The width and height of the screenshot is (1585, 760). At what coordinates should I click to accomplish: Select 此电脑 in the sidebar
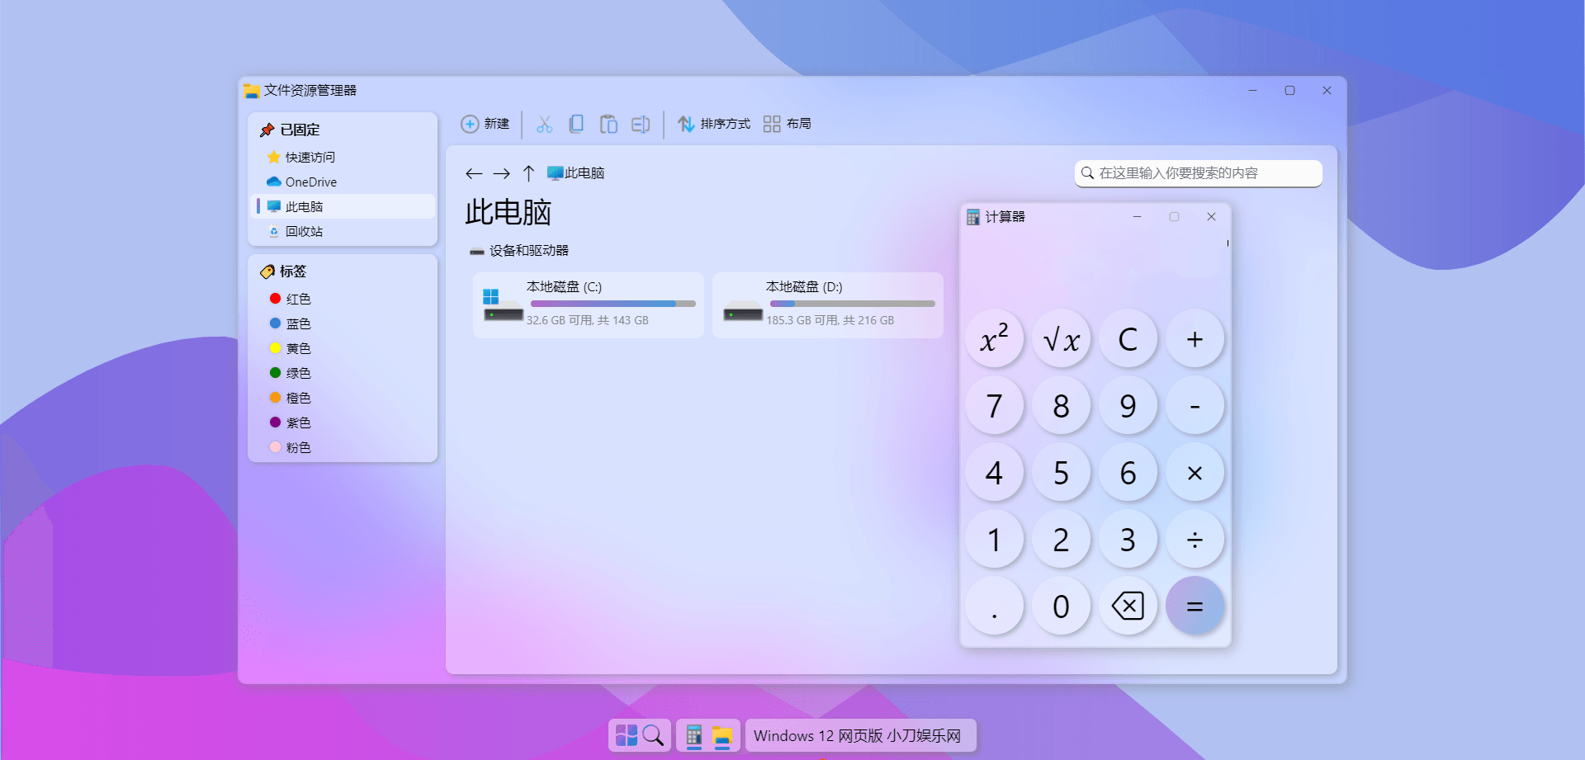pyautogui.click(x=303, y=206)
